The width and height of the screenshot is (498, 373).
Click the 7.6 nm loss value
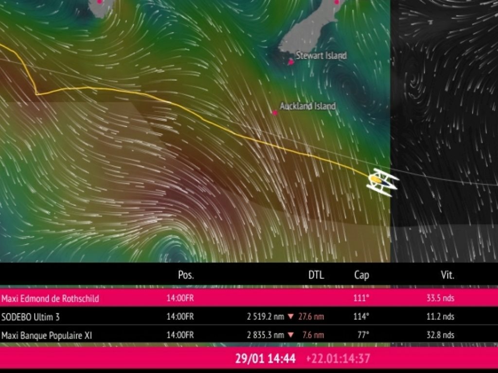click(x=313, y=335)
